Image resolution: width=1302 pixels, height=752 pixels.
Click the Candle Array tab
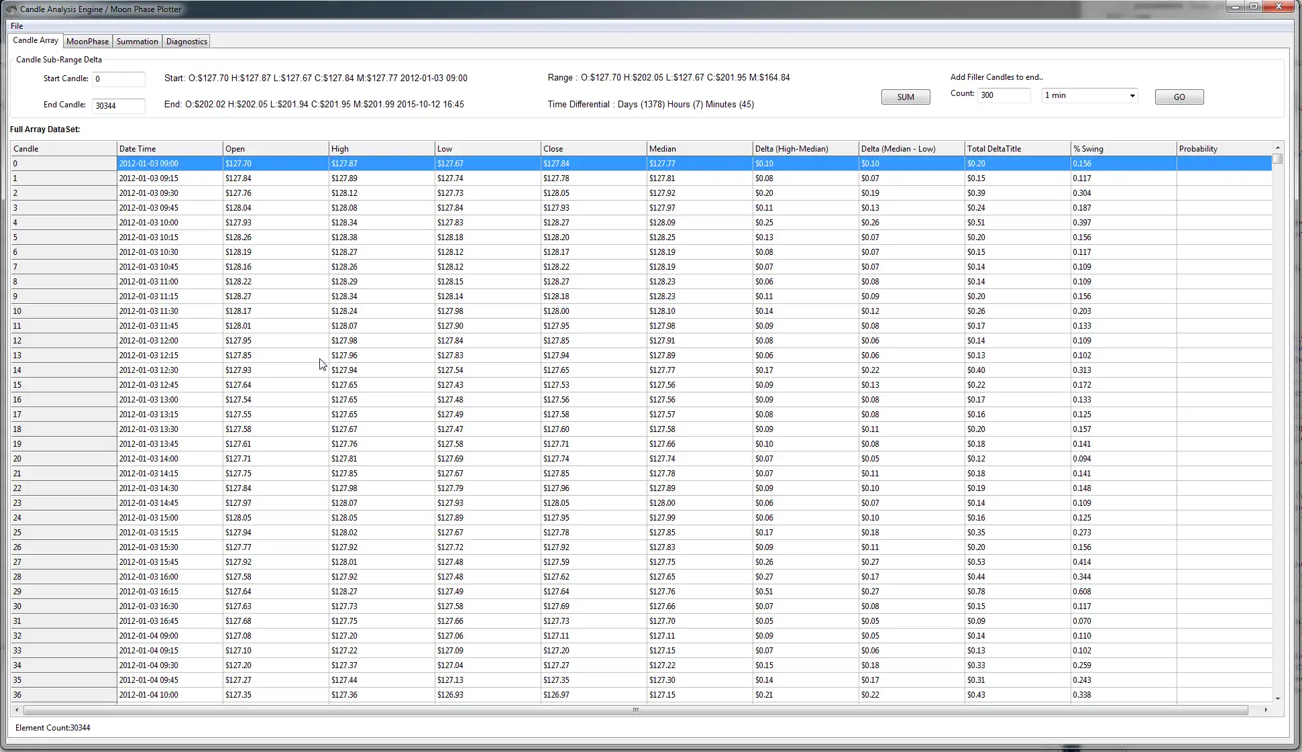click(x=35, y=41)
